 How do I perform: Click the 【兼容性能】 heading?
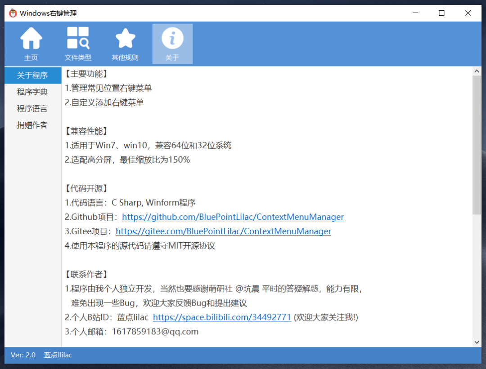[86, 131]
